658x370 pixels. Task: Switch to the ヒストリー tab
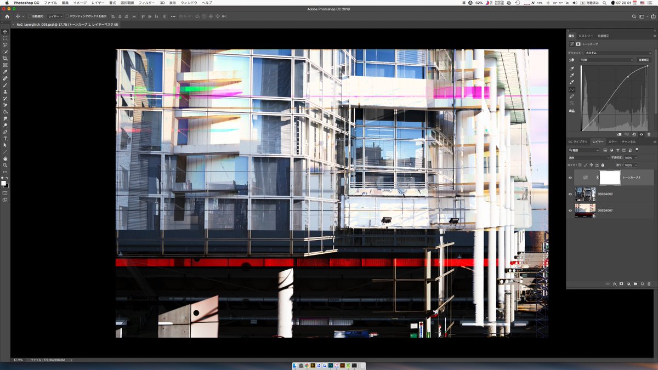click(586, 36)
